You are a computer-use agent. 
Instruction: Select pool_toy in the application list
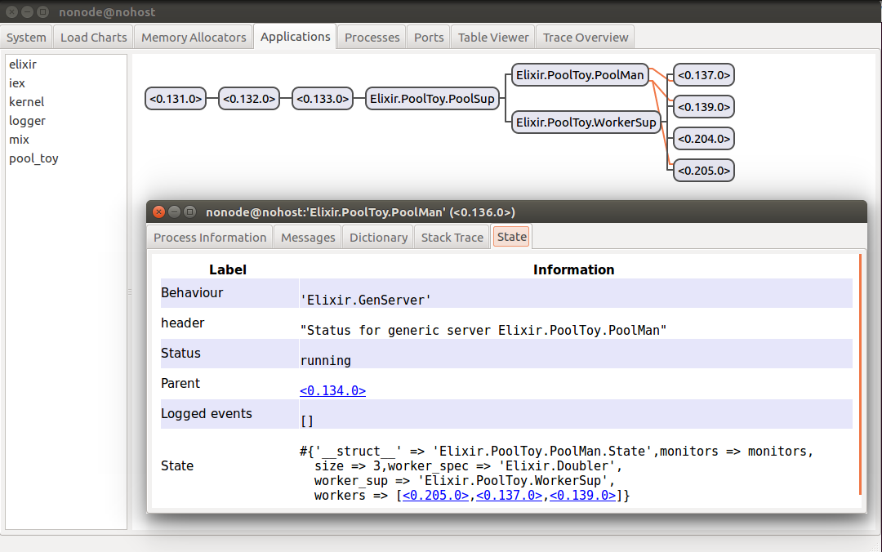pos(33,158)
